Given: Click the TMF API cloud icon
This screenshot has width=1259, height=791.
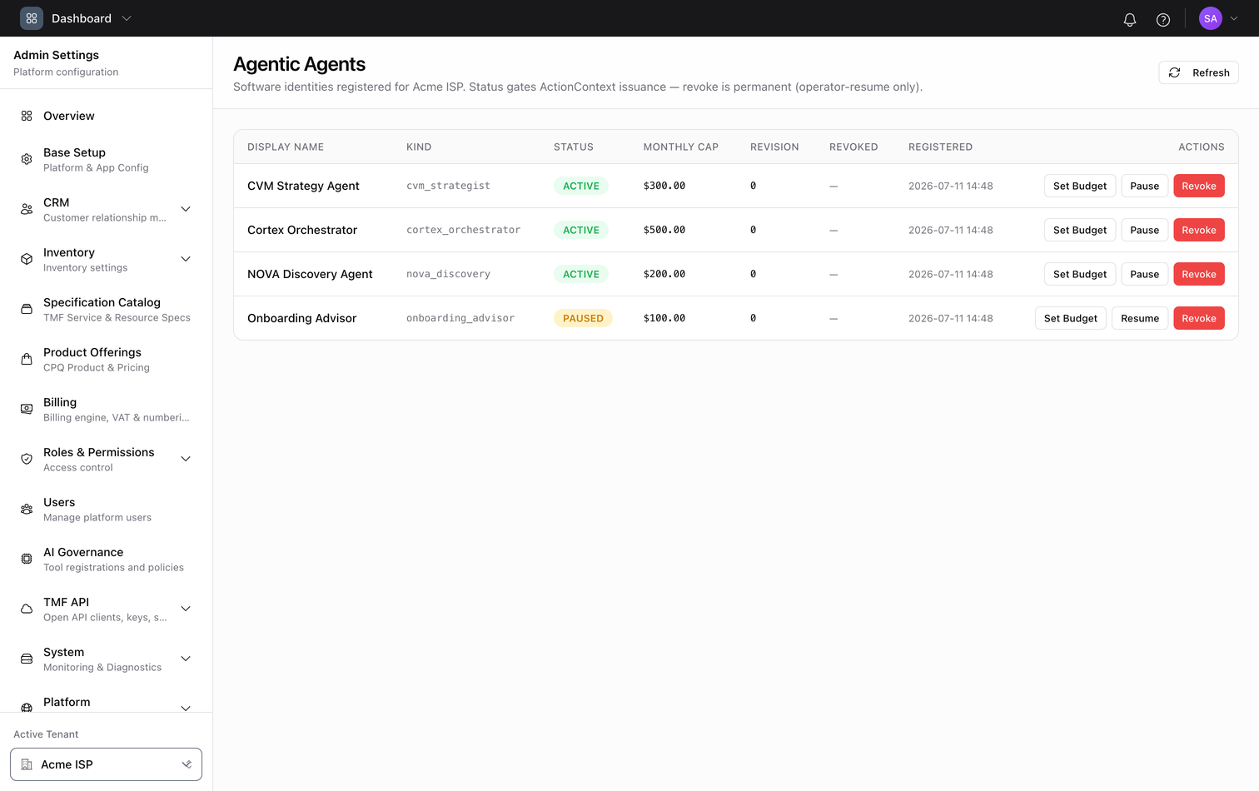Looking at the screenshot, I should [27, 609].
